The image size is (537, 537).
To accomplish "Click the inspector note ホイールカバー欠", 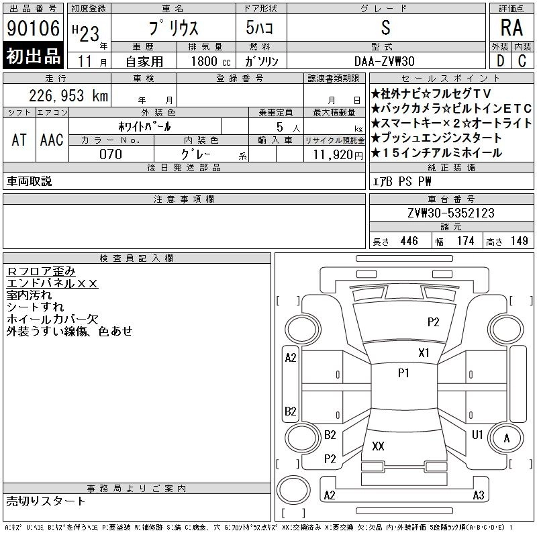I will [52, 319].
